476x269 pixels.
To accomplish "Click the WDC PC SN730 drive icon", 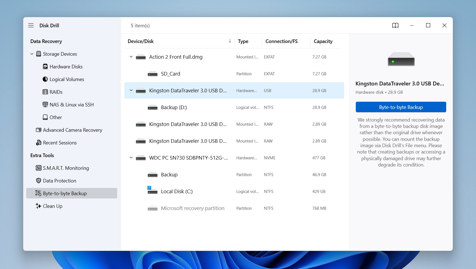I will pyautogui.click(x=141, y=158).
